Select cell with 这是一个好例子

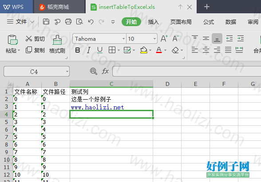(111, 99)
